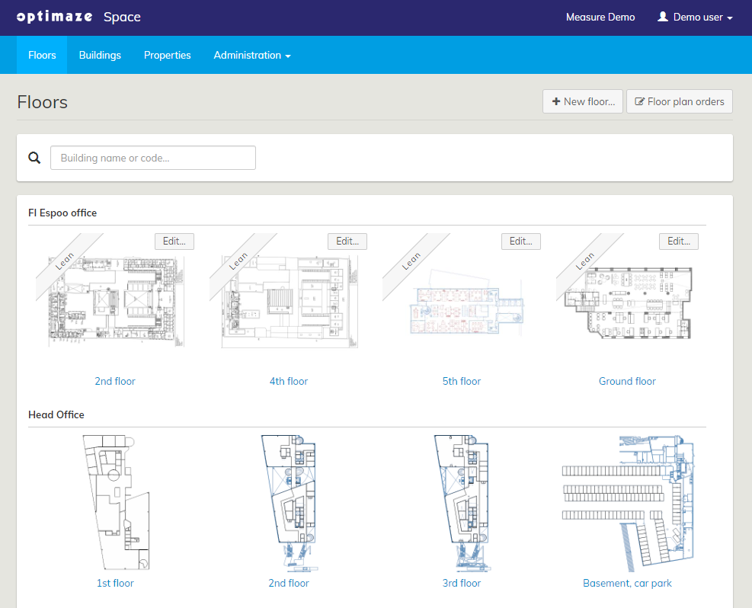Click the Head Office 3rd floor link
The image size is (752, 608).
point(462,583)
